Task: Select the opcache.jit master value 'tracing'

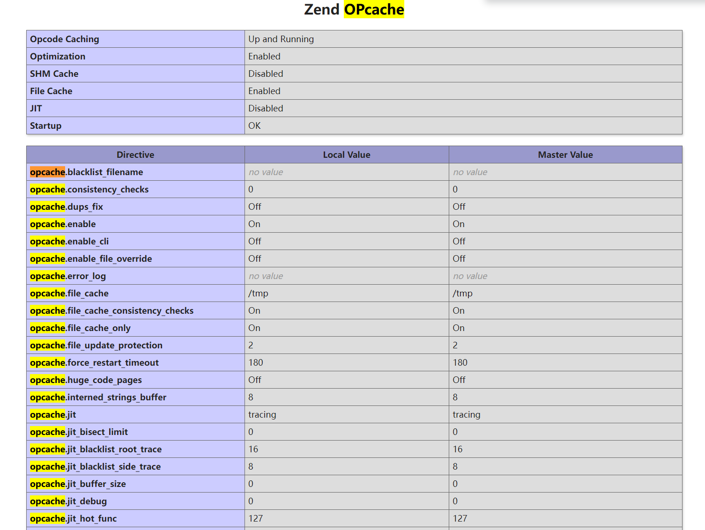Action: pyautogui.click(x=466, y=415)
